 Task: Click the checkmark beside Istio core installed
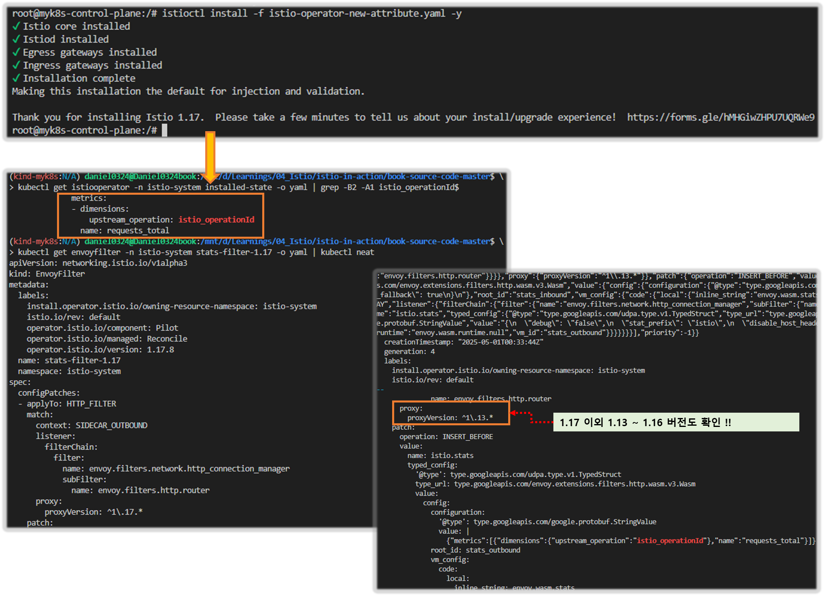(x=16, y=26)
